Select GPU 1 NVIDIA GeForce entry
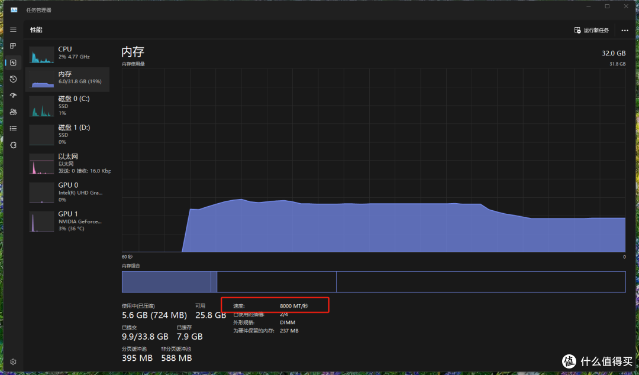The height and width of the screenshot is (375, 639). click(x=67, y=221)
